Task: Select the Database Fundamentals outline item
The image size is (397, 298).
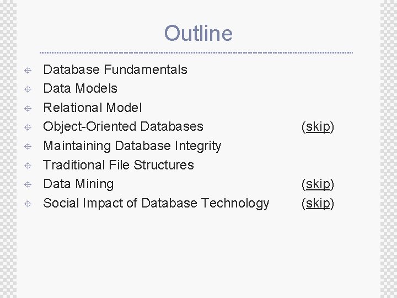Action: point(115,70)
